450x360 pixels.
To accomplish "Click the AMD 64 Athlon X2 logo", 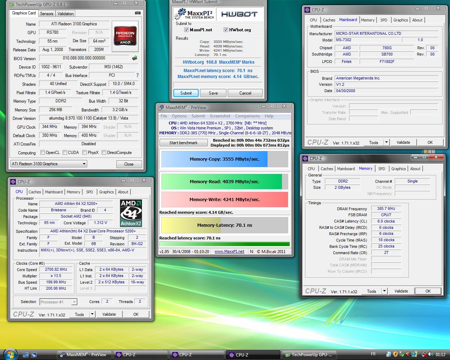I will 131,214.
